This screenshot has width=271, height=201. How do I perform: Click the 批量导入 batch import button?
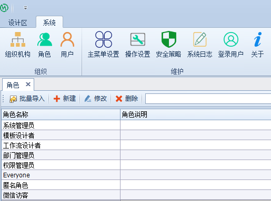point(27,99)
